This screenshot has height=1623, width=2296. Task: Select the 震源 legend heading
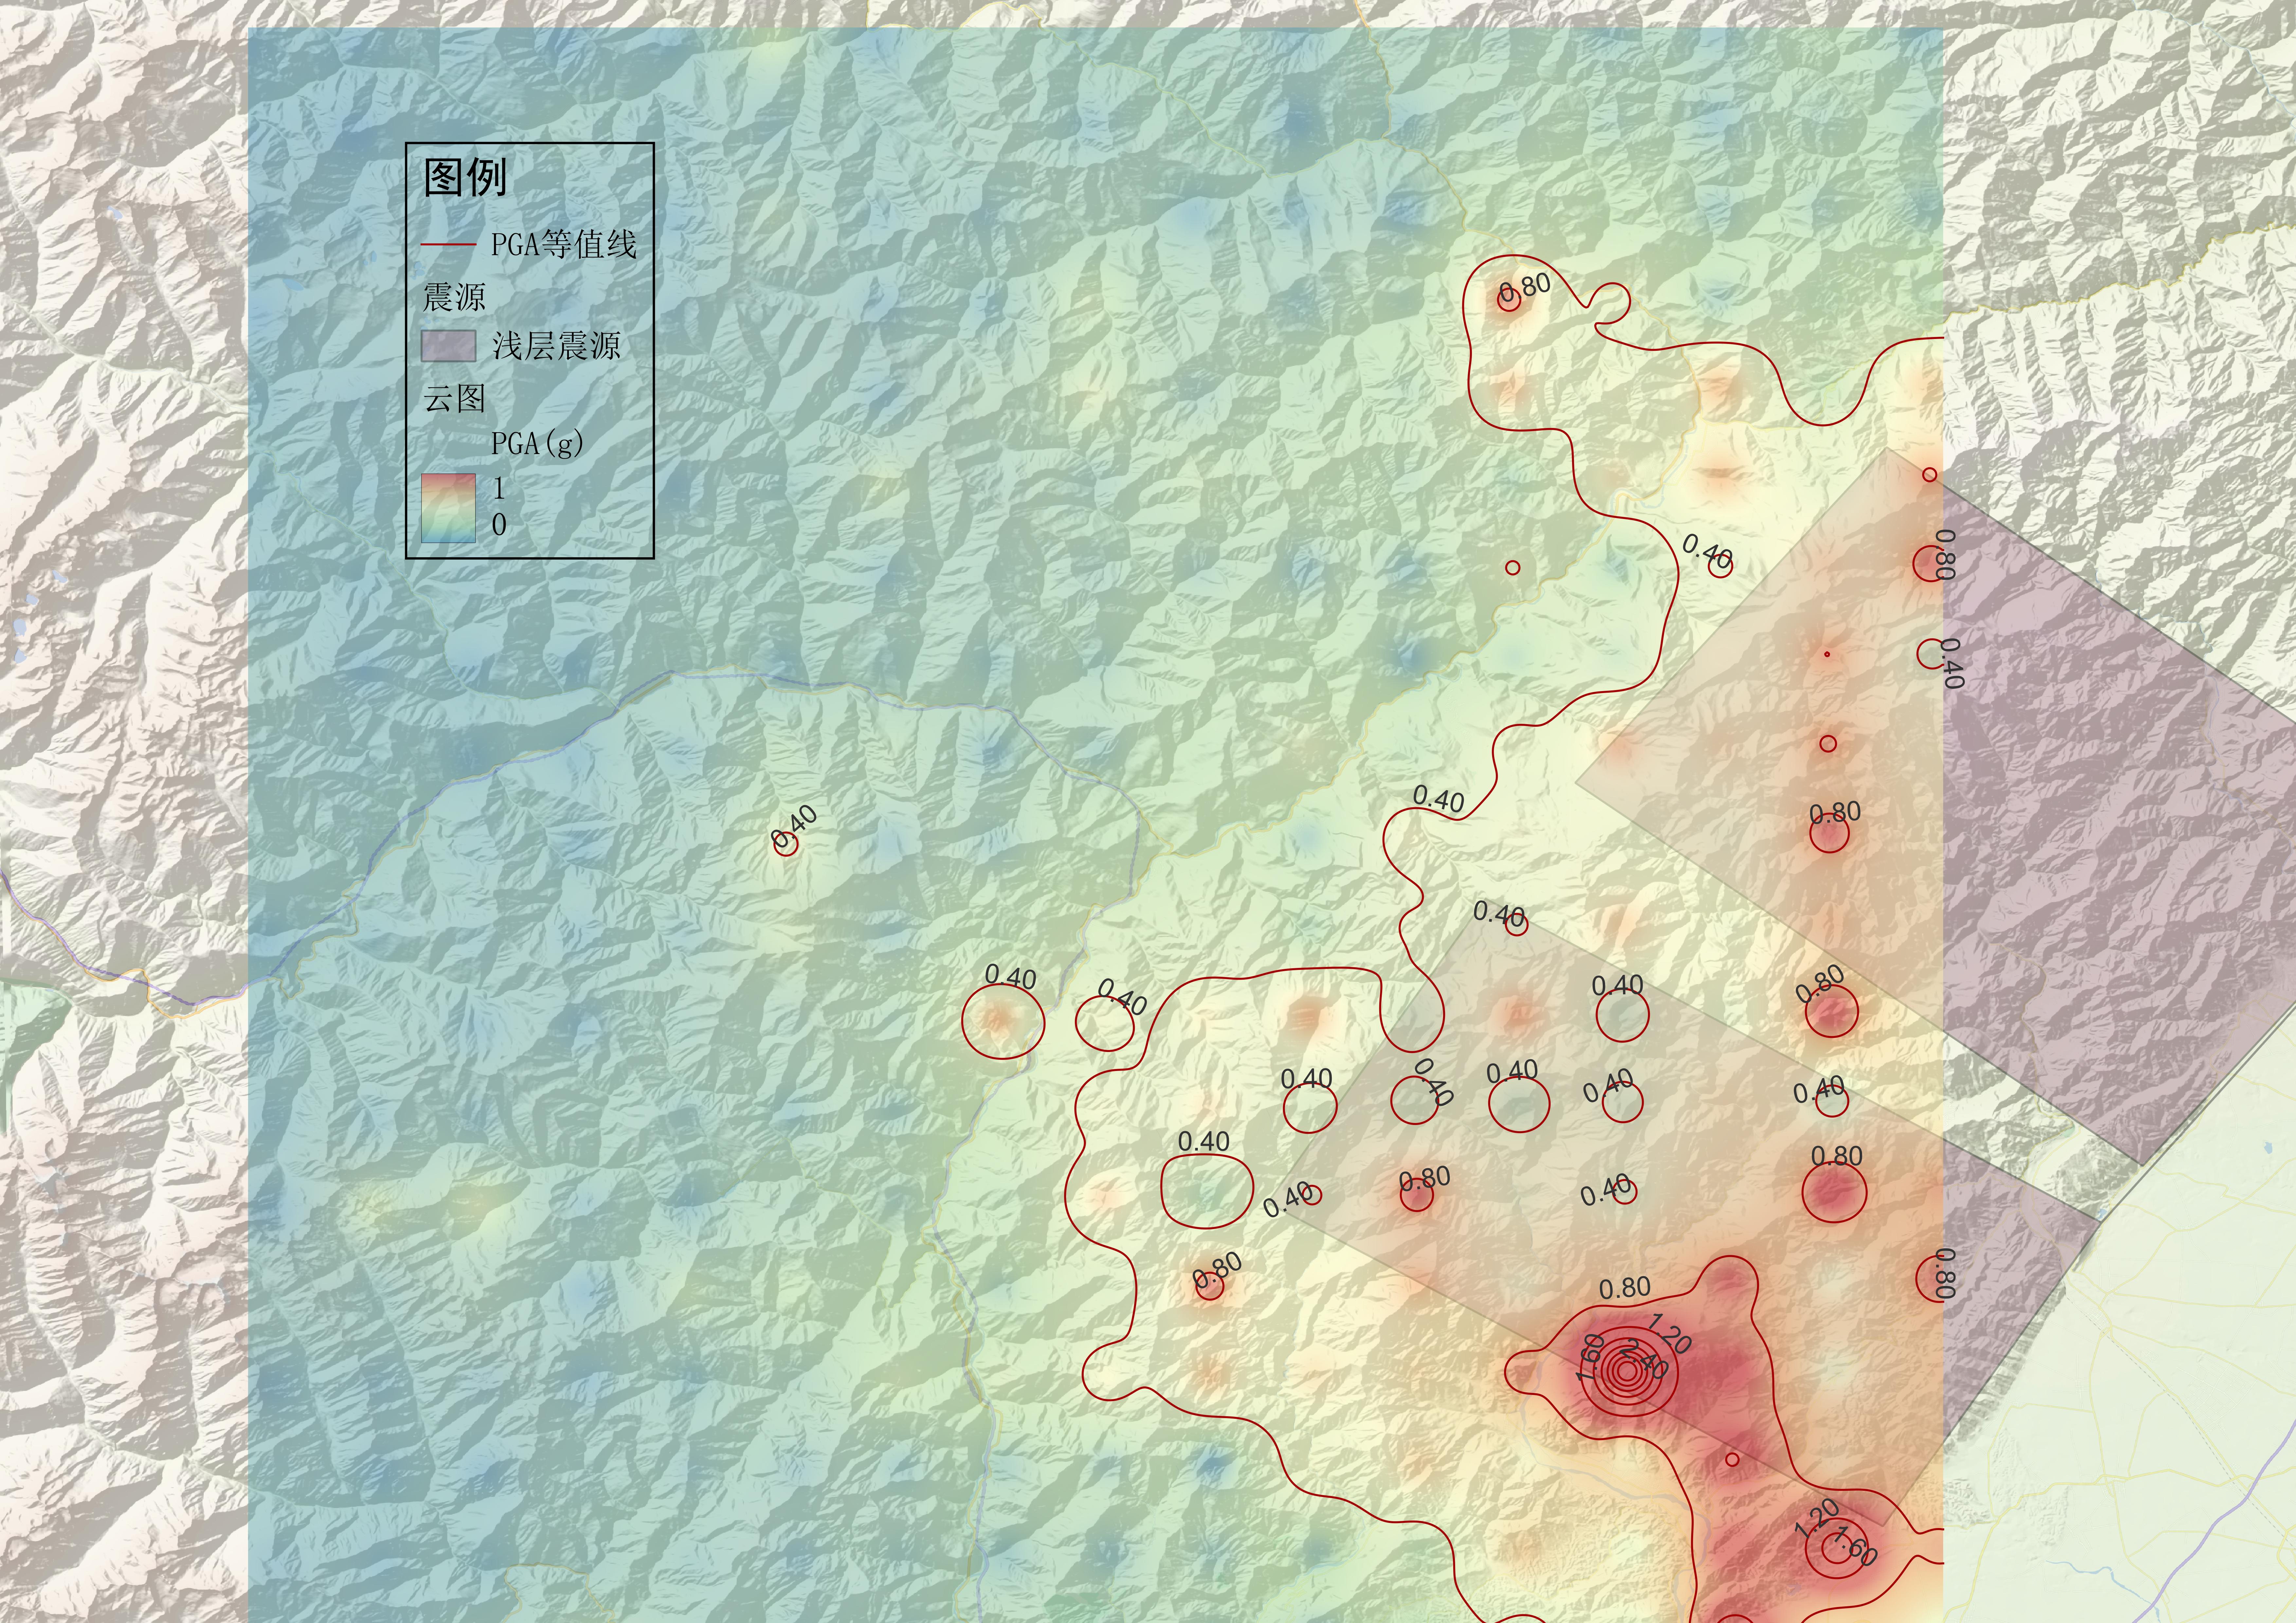454,297
